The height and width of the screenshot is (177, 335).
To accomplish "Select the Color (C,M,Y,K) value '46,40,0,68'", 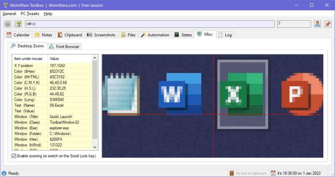I will [x=58, y=82].
